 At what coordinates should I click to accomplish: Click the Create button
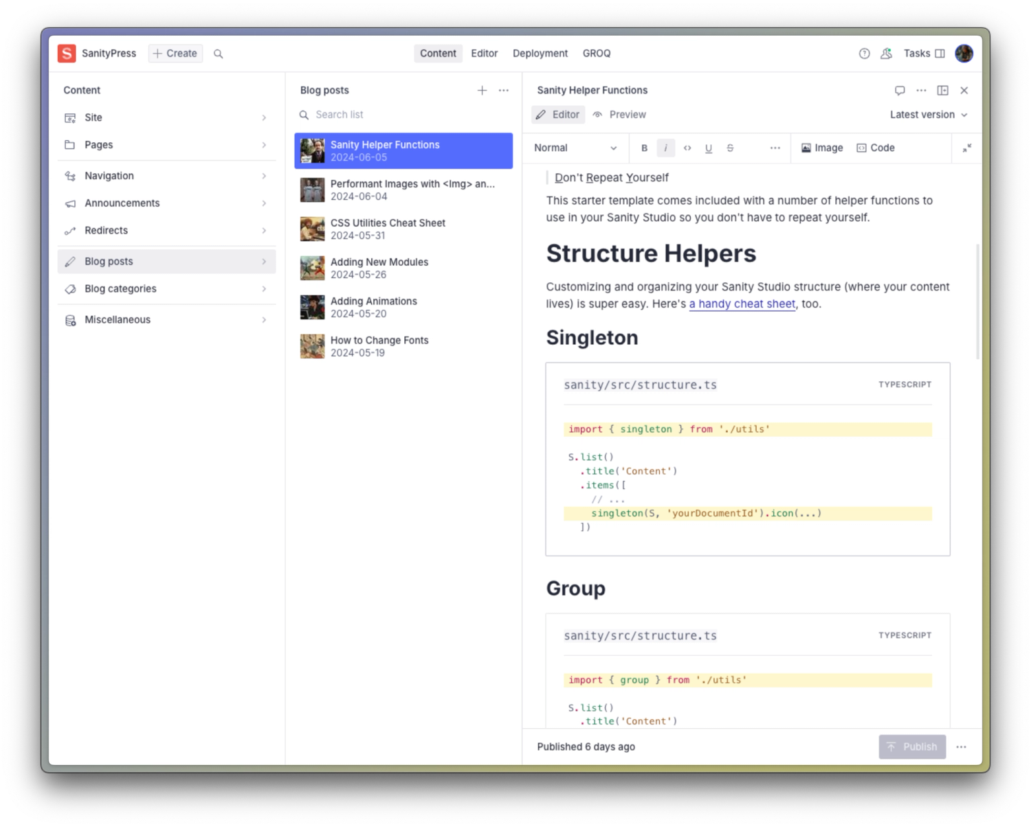pyautogui.click(x=175, y=54)
